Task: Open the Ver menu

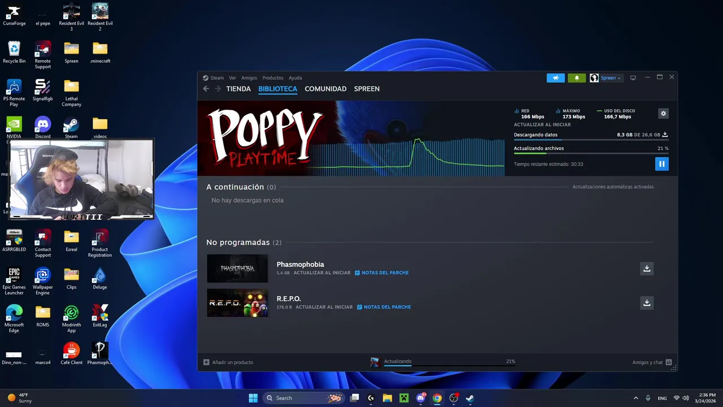Action: pyautogui.click(x=233, y=78)
